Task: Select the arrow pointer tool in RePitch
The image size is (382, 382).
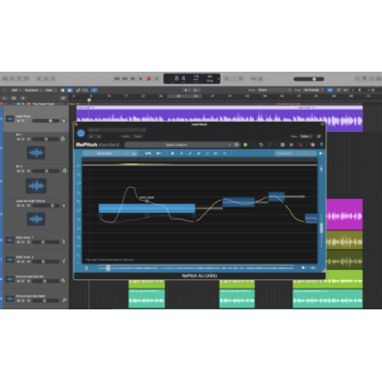Action: pyautogui.click(x=173, y=153)
